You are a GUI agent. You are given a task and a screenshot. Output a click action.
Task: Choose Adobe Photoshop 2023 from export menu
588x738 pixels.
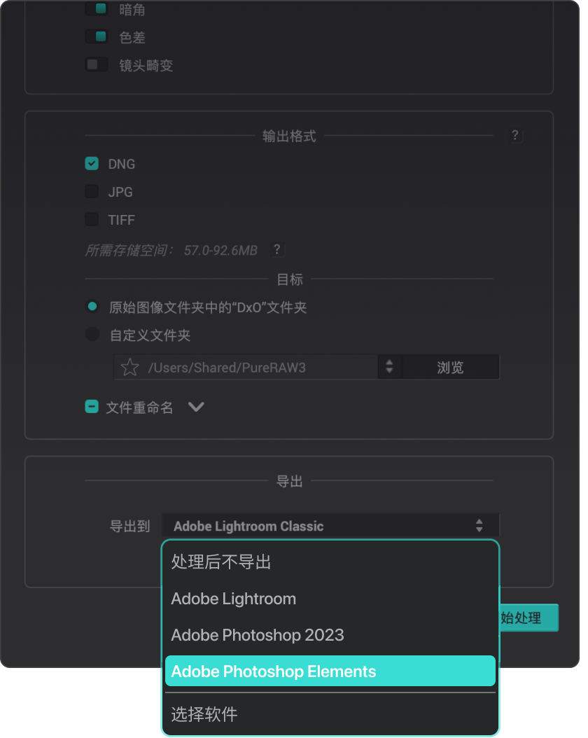tap(330, 635)
